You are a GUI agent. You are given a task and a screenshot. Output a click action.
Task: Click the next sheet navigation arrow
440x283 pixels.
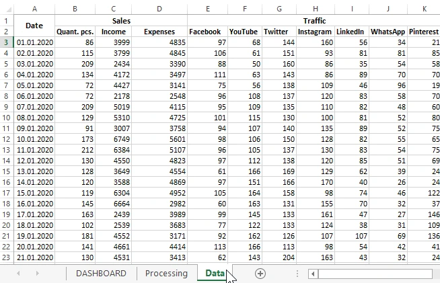[37, 273]
